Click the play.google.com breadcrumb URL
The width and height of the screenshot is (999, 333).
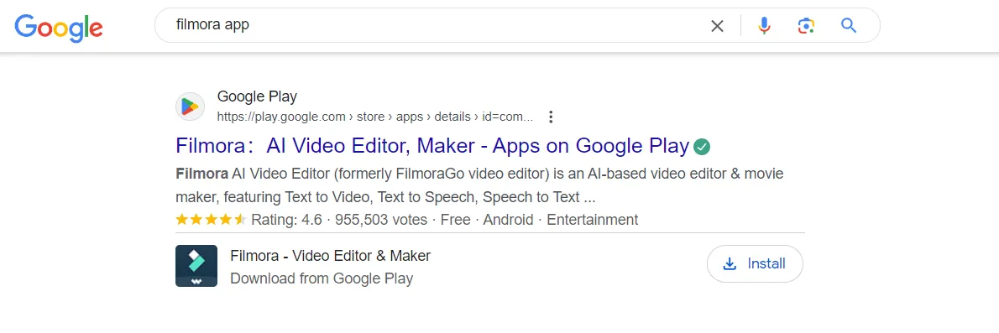tap(375, 117)
